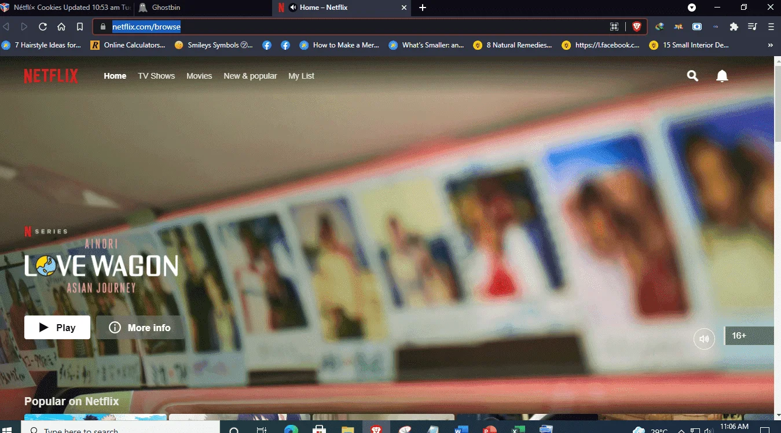
Task: Expand the hidden bookmarks chevron
Action: pos(771,45)
